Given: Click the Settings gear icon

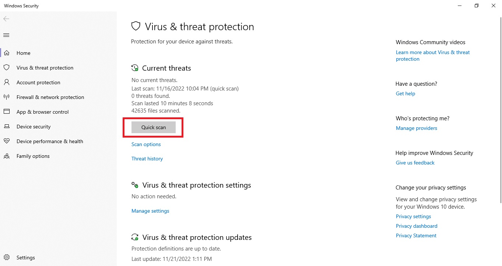Looking at the screenshot, I should point(6,258).
